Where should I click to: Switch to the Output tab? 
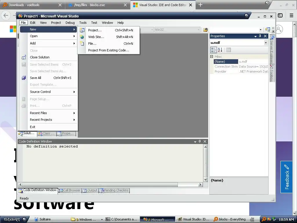click(x=90, y=190)
